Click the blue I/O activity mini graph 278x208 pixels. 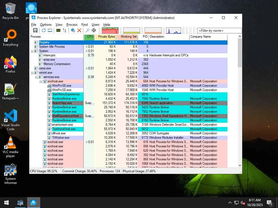[173, 30]
